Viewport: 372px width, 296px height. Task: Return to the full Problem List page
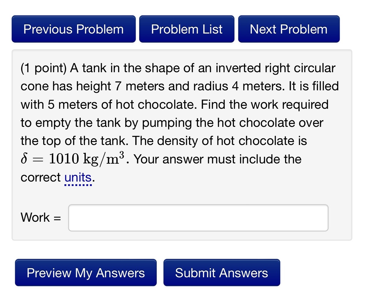187,29
